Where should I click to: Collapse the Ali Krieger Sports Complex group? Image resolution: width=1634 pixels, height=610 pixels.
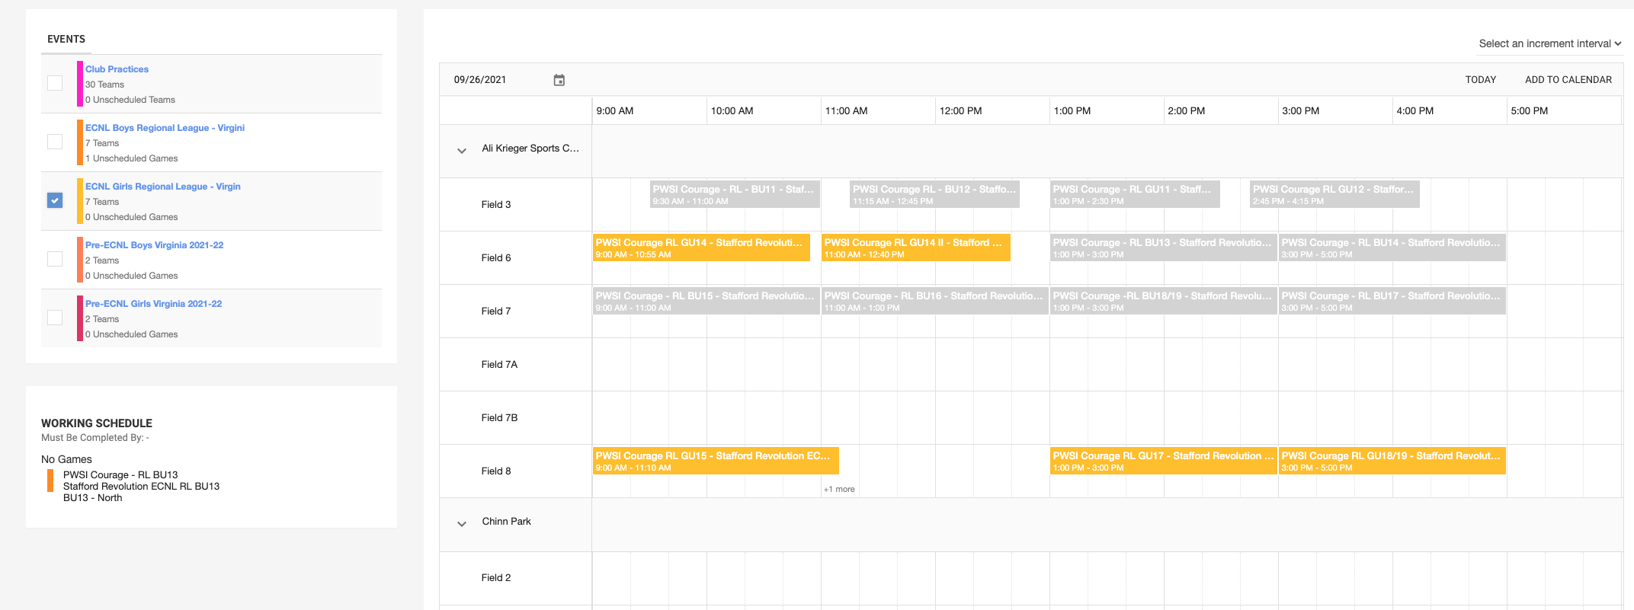pyautogui.click(x=462, y=150)
